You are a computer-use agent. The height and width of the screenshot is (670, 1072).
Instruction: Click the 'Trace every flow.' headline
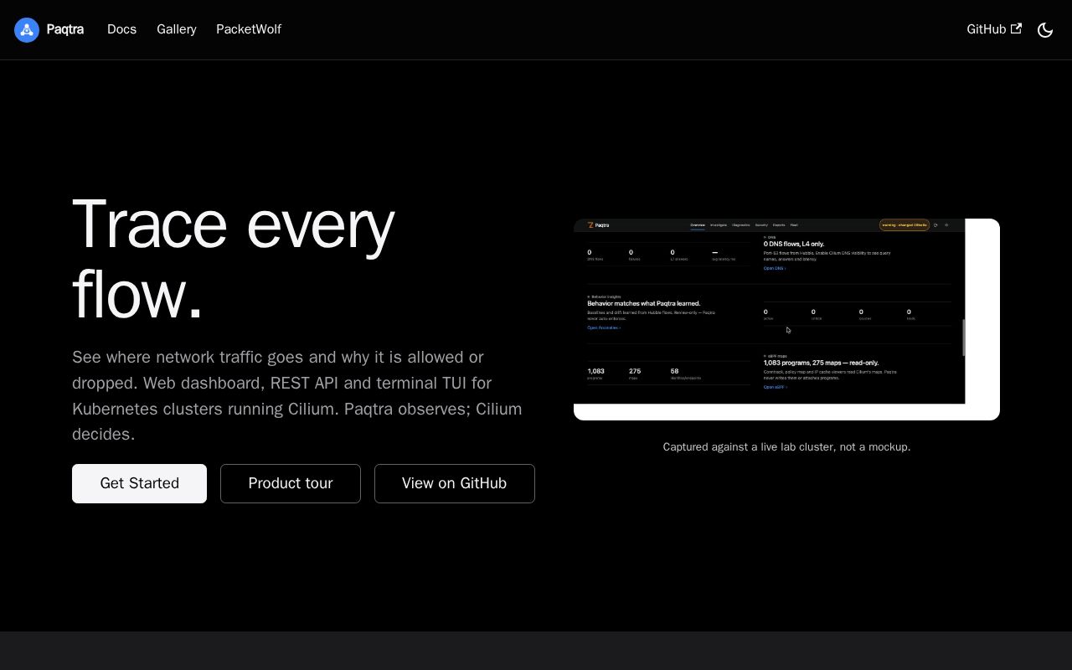click(x=234, y=260)
